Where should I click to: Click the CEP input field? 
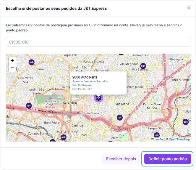point(98,42)
